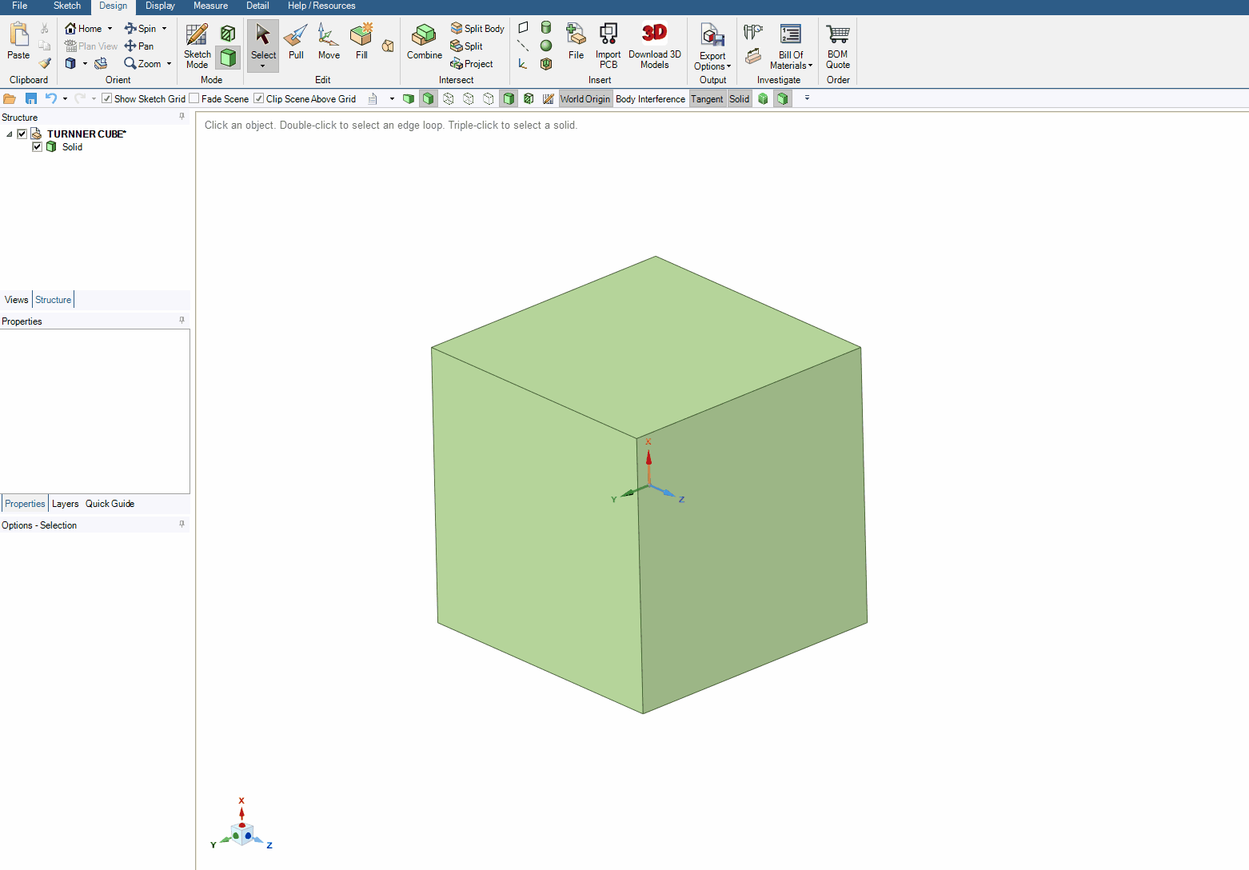The width and height of the screenshot is (1249, 870).
Task: Click the measure caliper icon in Investigate
Action: pos(753,32)
